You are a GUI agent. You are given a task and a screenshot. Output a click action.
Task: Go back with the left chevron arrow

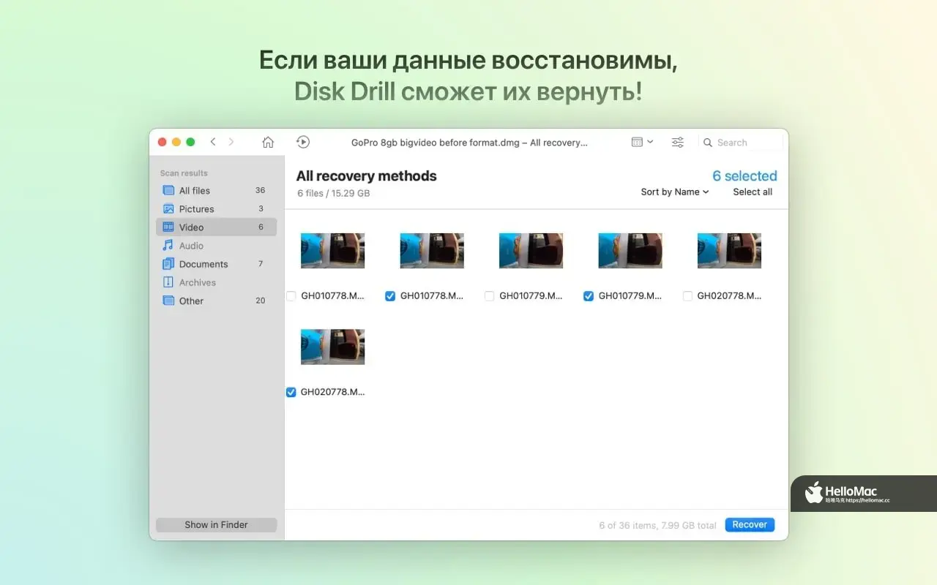213,142
